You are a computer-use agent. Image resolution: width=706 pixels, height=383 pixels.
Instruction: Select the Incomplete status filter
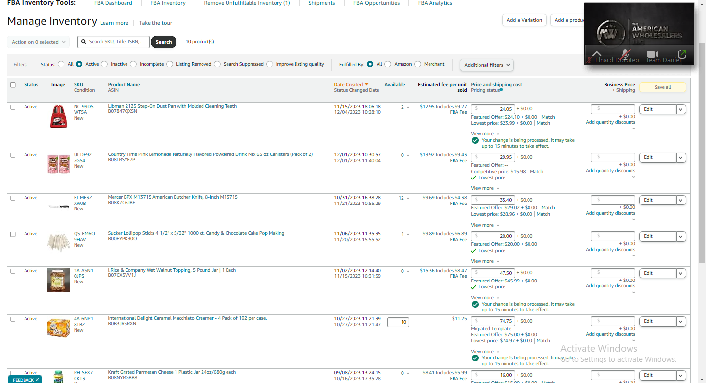coord(133,64)
